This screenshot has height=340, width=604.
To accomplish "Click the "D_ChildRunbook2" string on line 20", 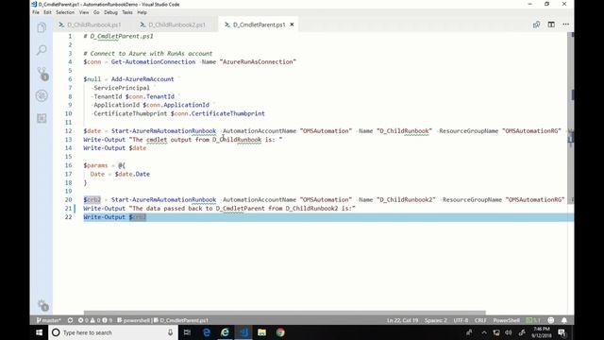I will click(x=406, y=199).
